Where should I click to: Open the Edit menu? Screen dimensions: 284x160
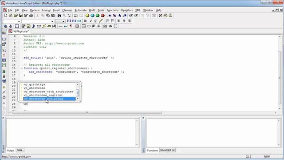tap(17, 10)
